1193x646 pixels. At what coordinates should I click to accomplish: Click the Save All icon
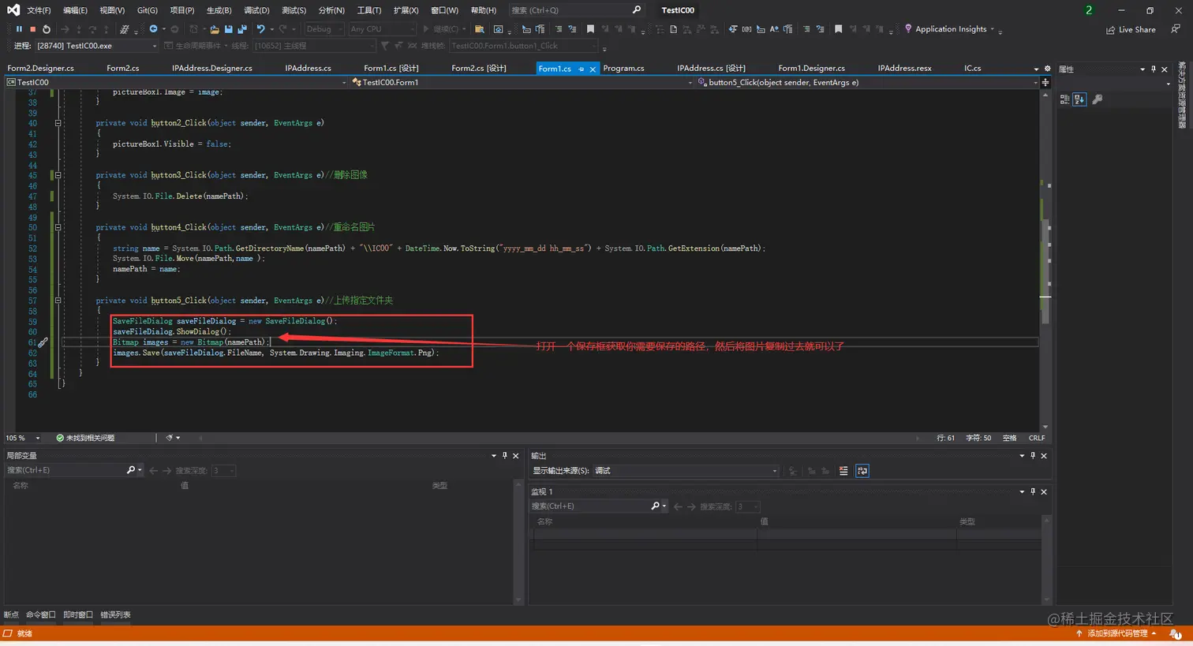(x=241, y=29)
